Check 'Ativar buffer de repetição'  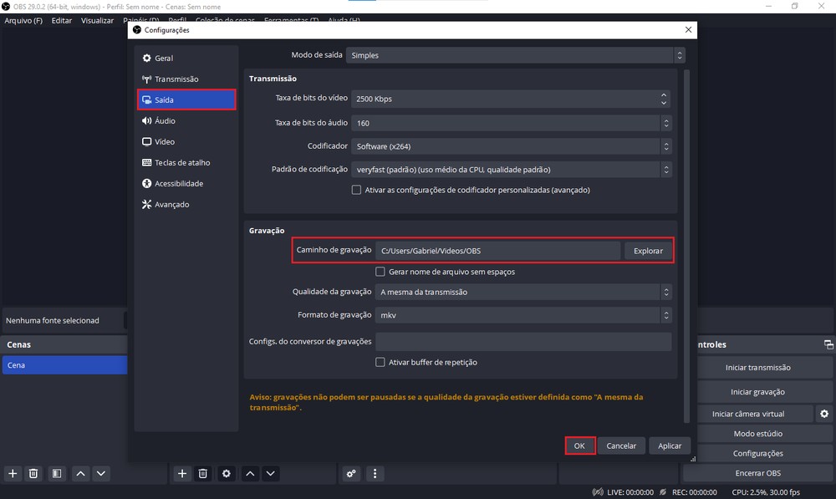[380, 361]
